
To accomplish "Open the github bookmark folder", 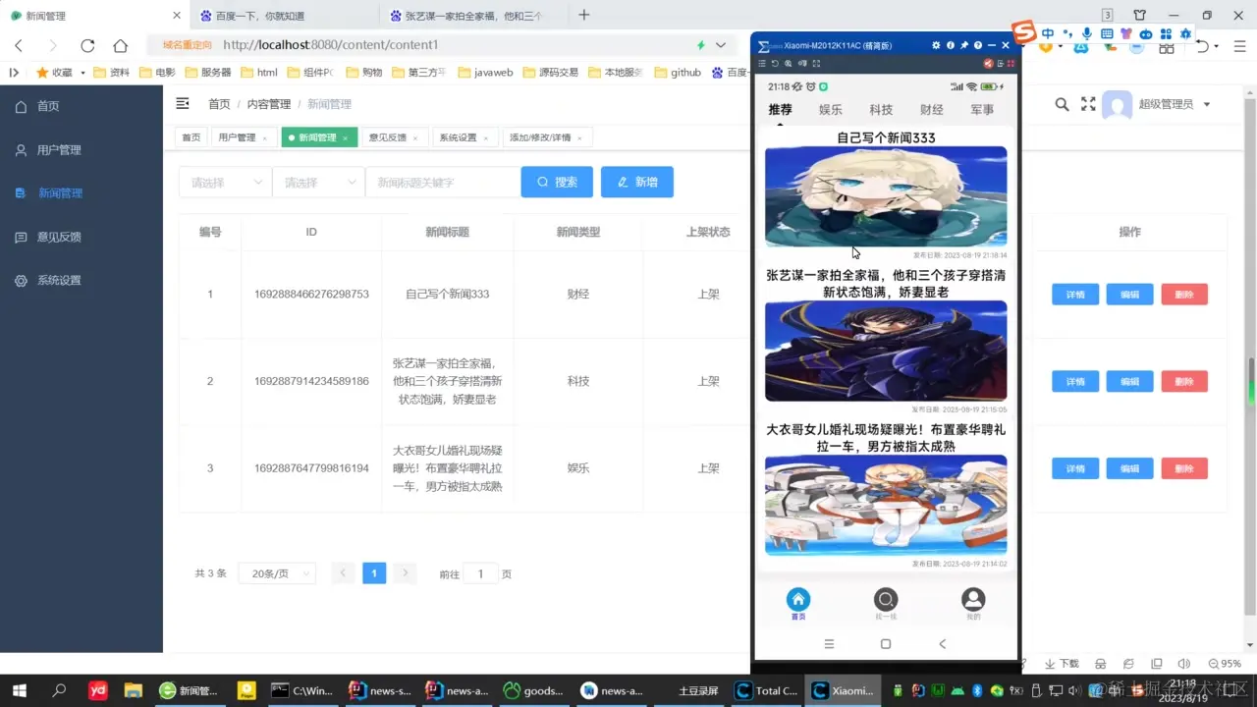I will 678,72.
